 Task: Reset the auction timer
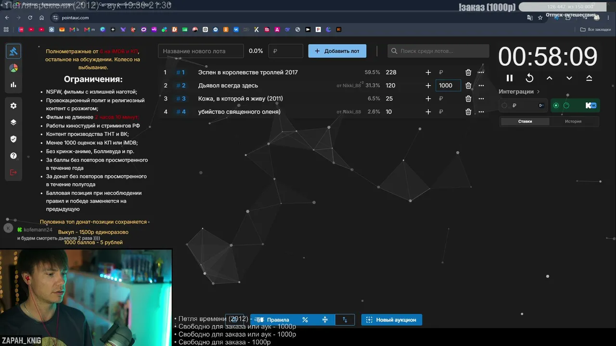(529, 78)
